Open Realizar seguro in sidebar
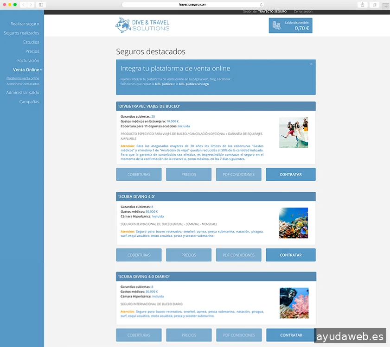 tap(25, 24)
